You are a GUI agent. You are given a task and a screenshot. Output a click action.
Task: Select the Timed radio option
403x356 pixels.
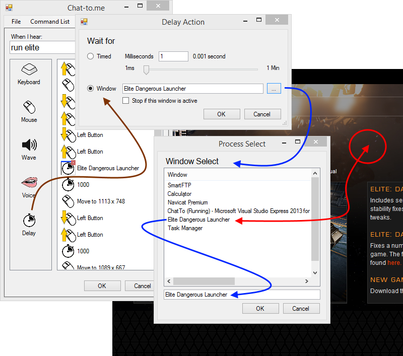click(x=90, y=56)
